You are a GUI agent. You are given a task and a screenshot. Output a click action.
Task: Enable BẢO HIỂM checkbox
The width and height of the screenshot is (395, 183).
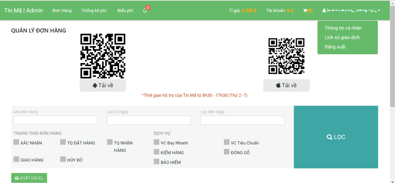tap(157, 162)
